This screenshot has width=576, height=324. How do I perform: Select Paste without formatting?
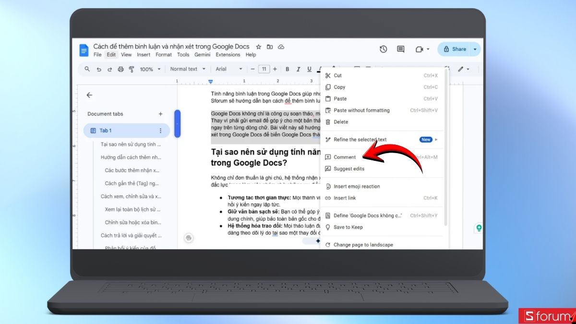tap(382, 110)
